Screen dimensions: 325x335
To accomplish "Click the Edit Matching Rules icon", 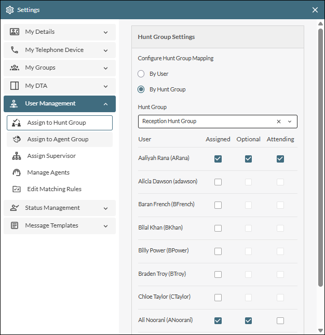I will click(17, 189).
